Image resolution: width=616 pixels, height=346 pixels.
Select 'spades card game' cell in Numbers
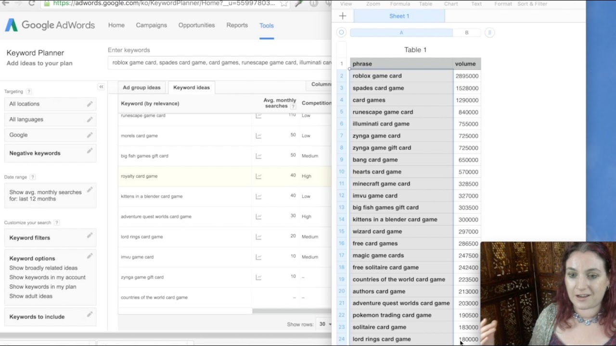pos(401,88)
